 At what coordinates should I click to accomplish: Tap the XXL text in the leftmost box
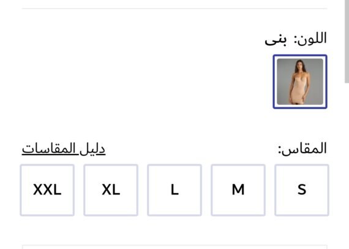click(47, 190)
